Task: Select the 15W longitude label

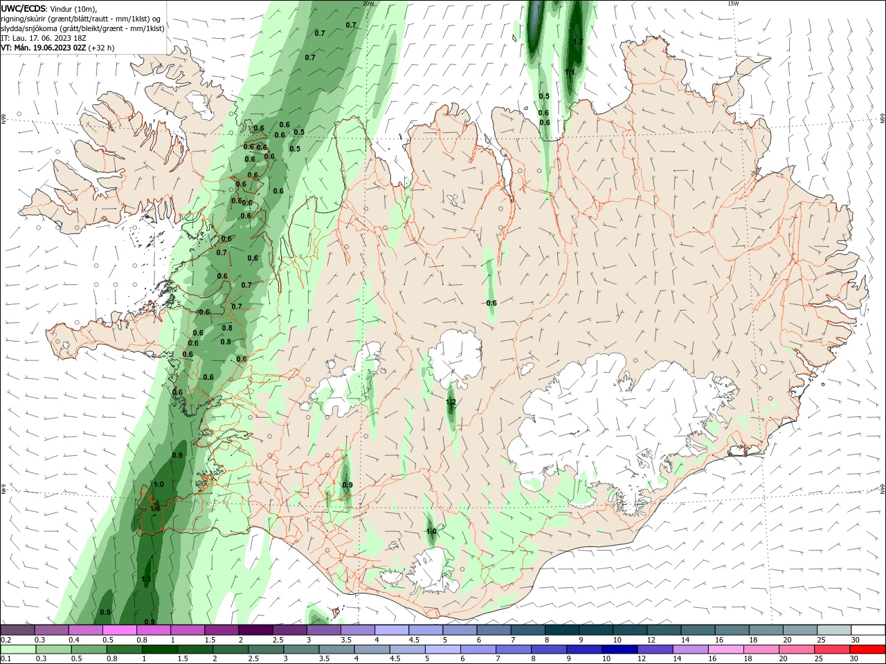Action: point(733,3)
